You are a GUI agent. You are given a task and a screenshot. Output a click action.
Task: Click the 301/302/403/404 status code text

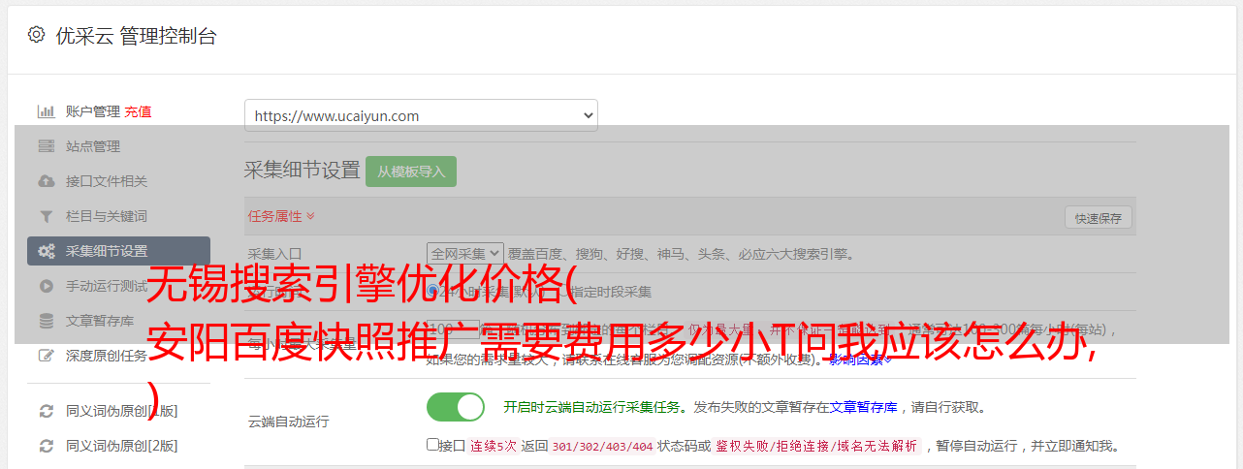pos(601,446)
